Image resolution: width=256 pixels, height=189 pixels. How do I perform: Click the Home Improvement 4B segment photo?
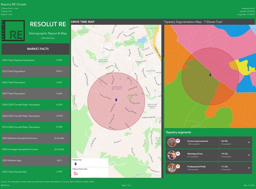(x=171, y=142)
